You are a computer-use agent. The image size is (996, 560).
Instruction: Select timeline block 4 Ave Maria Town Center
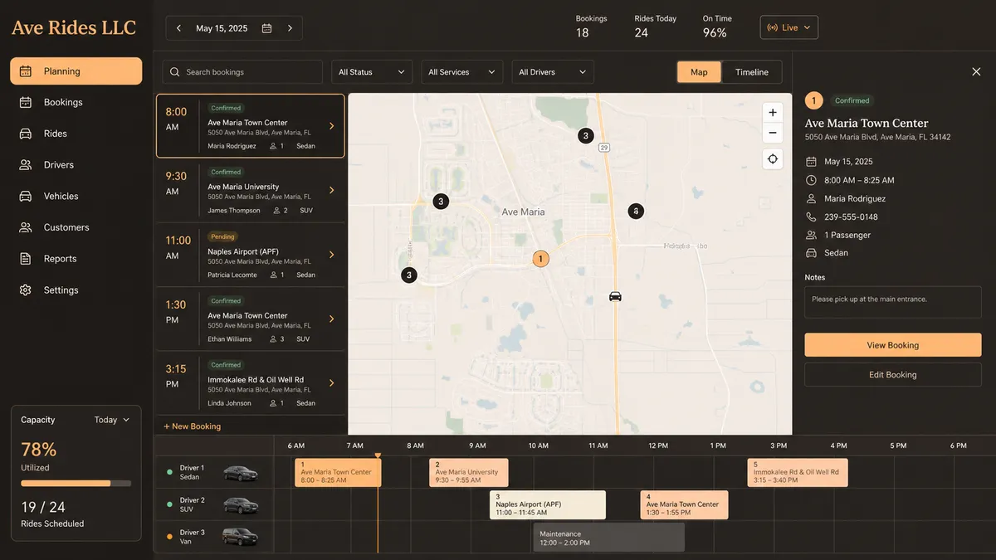point(684,504)
